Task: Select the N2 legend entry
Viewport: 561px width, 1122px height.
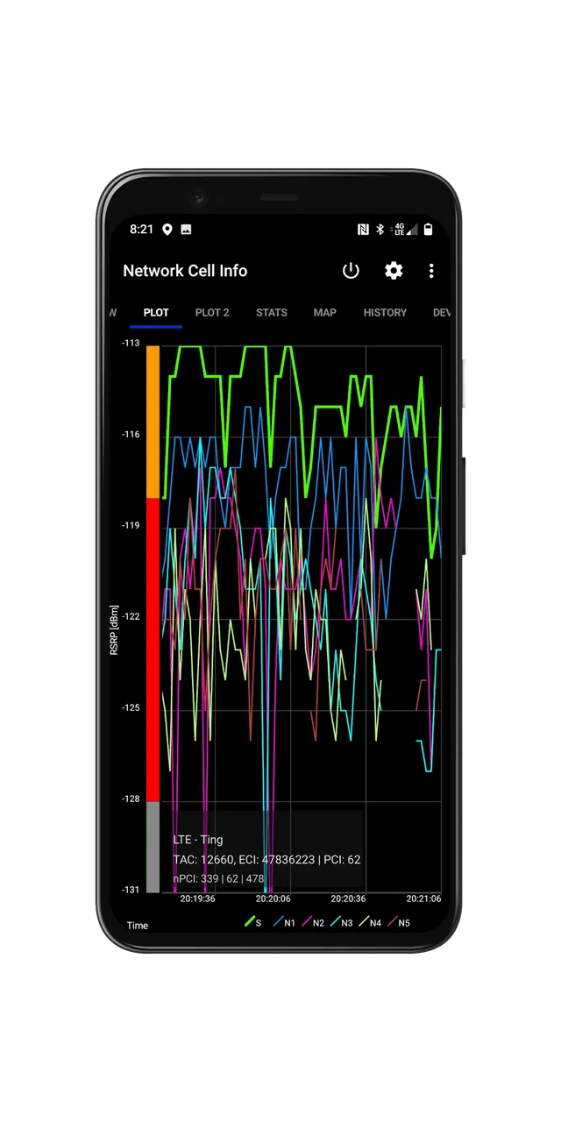Action: (312, 923)
